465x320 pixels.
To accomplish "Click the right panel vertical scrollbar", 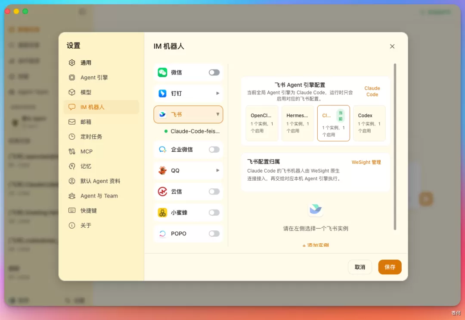I will point(395,147).
